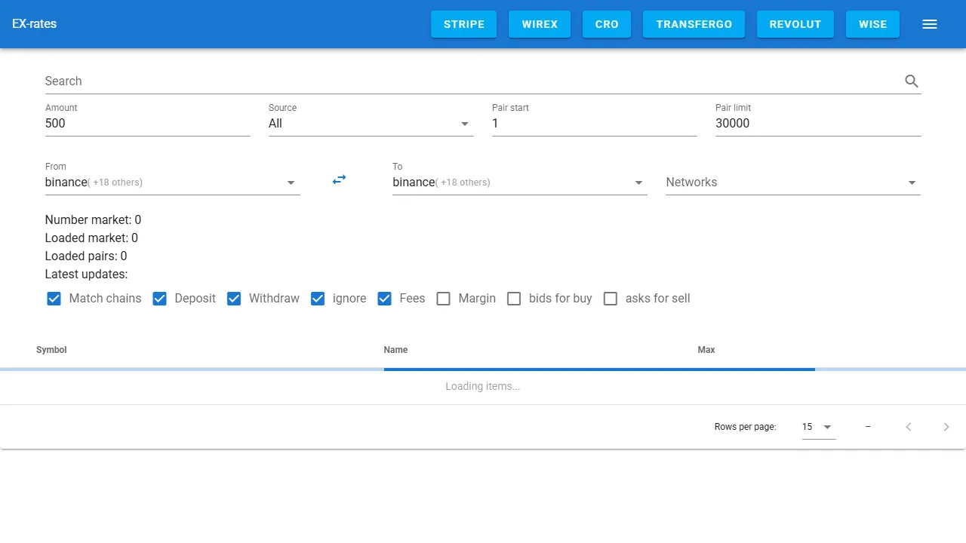Open the To exchange selector
Viewport: 966px width, 543px height.
(638, 182)
